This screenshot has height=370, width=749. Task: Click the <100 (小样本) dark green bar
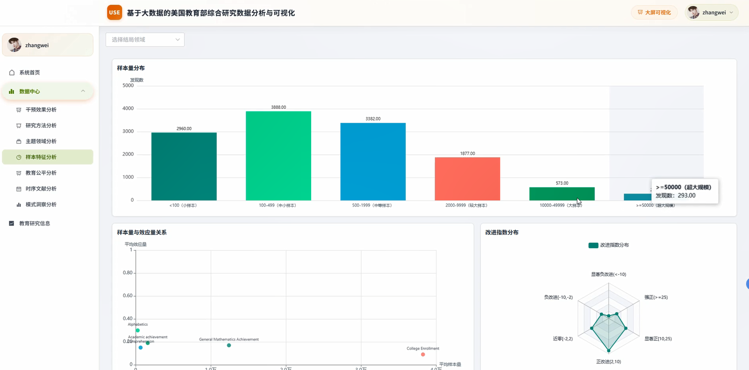(184, 167)
